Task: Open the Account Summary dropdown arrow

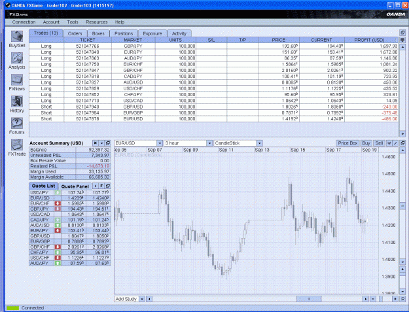Action: pyautogui.click(x=101, y=143)
